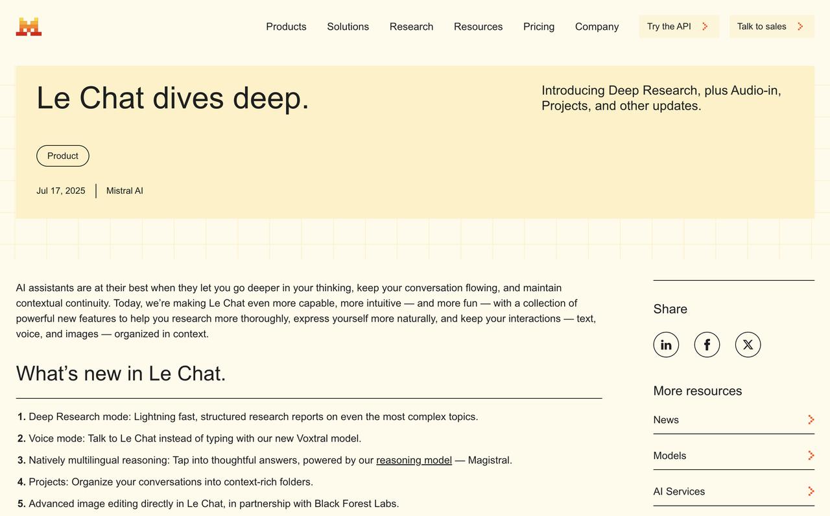Click the Voice mode list item
830x516 pixels.
point(189,438)
